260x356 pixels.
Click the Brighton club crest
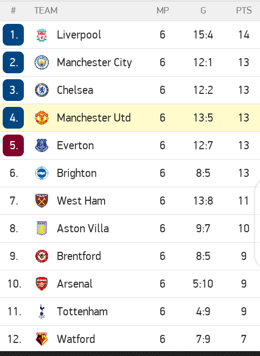coord(42,173)
